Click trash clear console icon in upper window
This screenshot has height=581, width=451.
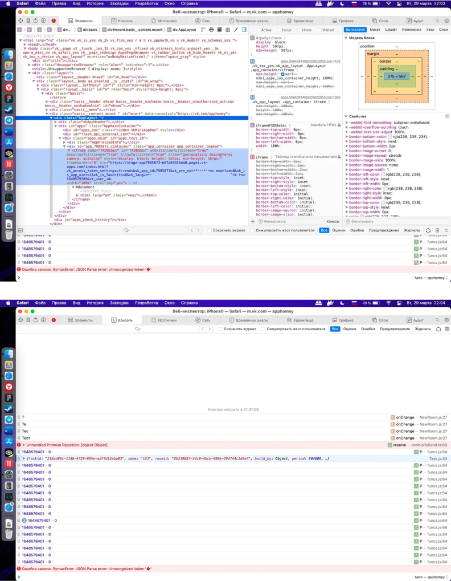pos(437,230)
